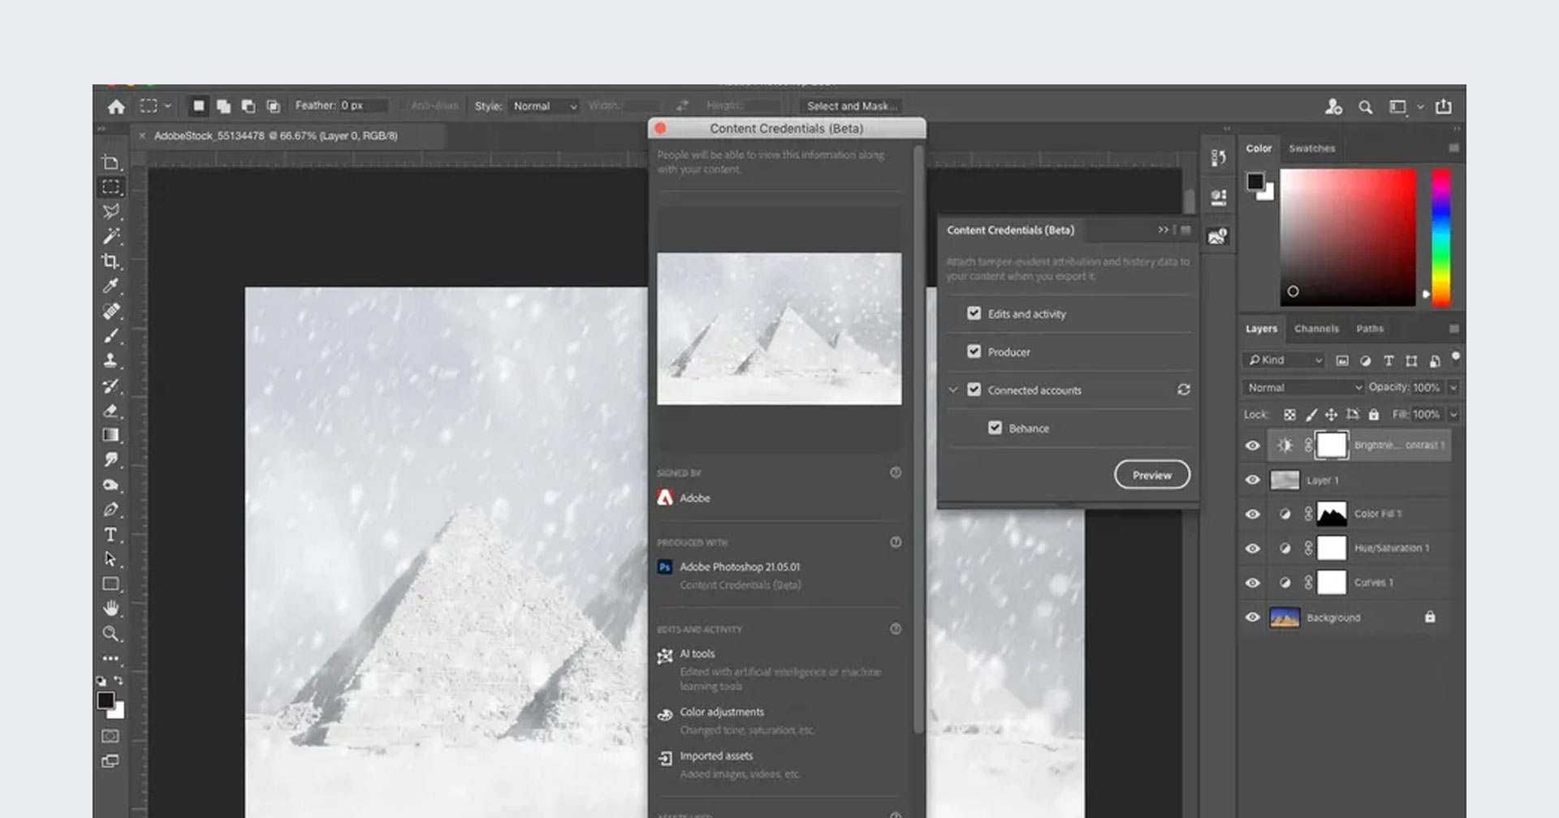Image resolution: width=1559 pixels, height=818 pixels.
Task: Click the Share export icon
Action: (x=1444, y=106)
